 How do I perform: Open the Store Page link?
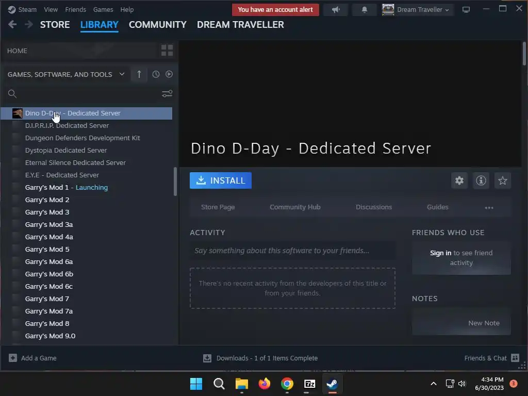(218, 207)
